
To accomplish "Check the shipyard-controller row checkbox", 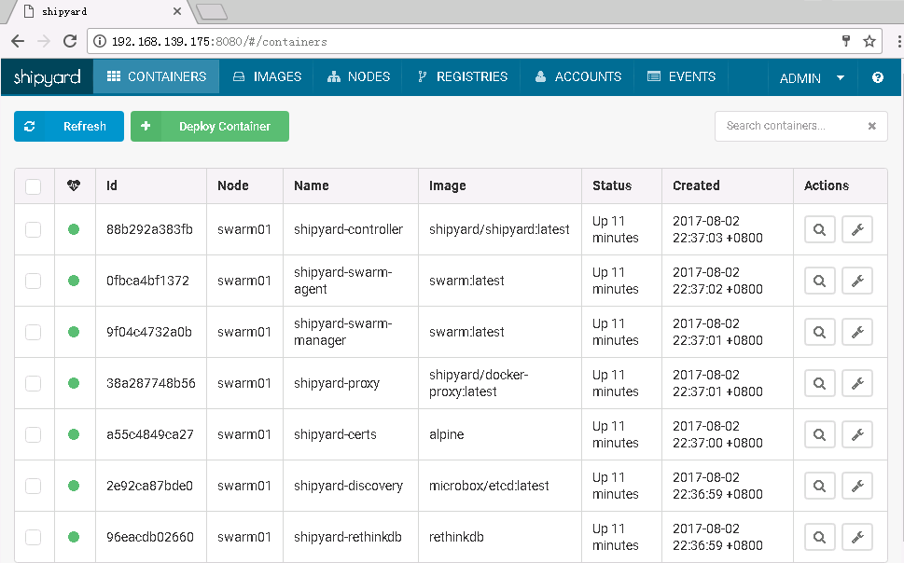I will click(x=33, y=229).
